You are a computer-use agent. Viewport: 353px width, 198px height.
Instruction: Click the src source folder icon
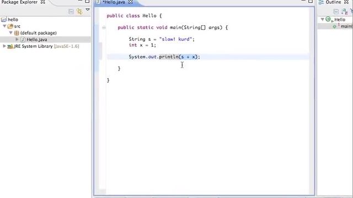[x=10, y=26]
